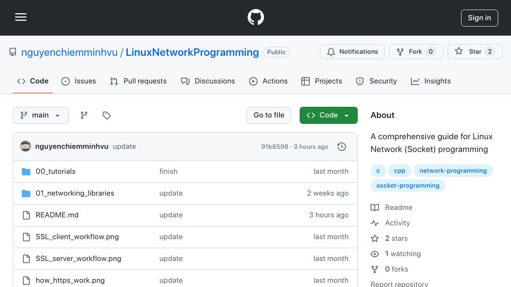Screen dimensions: 511x287
Task: Open latest commit message 'update'
Action: (124, 147)
